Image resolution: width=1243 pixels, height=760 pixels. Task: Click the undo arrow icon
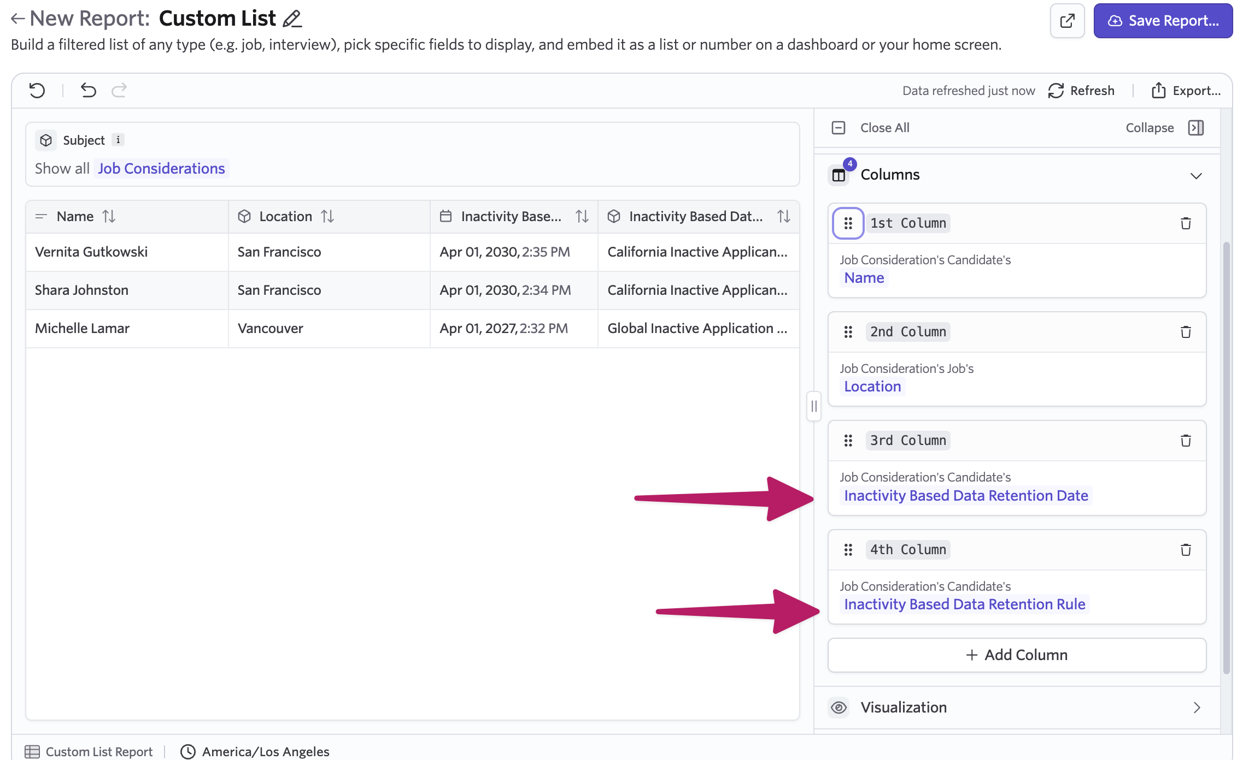[88, 90]
